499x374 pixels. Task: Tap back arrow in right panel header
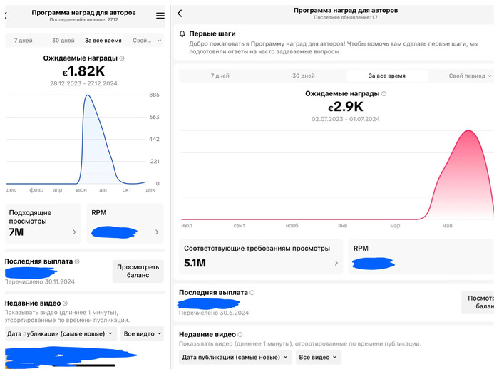click(x=180, y=14)
